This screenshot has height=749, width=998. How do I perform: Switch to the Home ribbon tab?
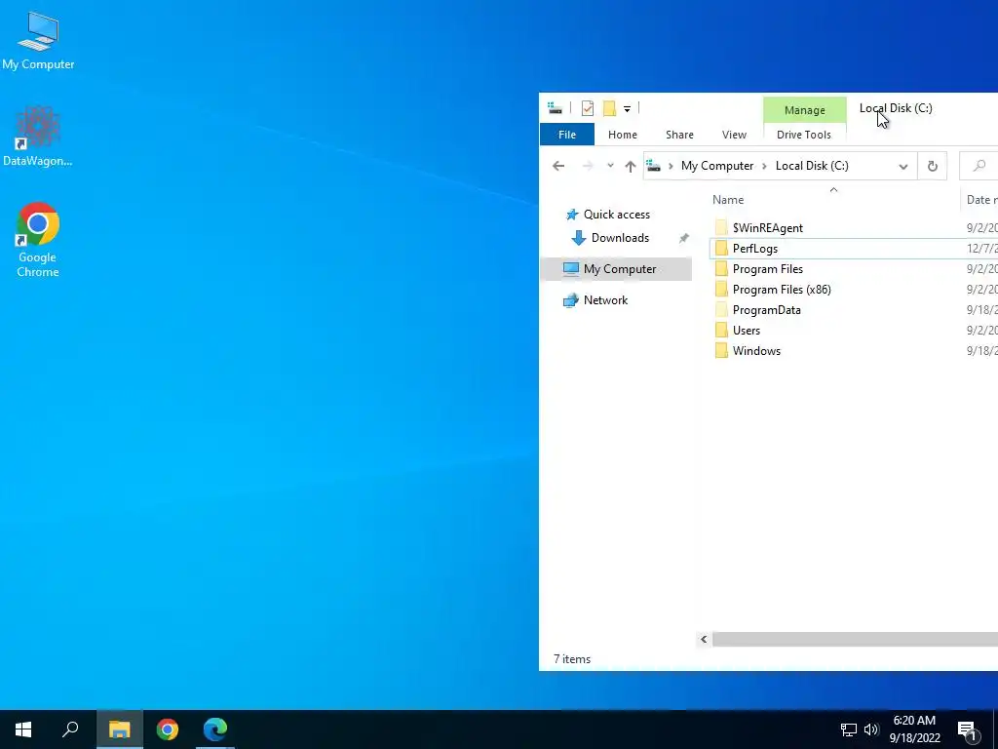(x=623, y=135)
